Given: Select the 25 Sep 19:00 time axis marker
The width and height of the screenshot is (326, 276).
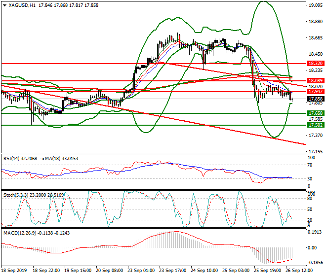Looking at the screenshot, I should coord(268,271).
